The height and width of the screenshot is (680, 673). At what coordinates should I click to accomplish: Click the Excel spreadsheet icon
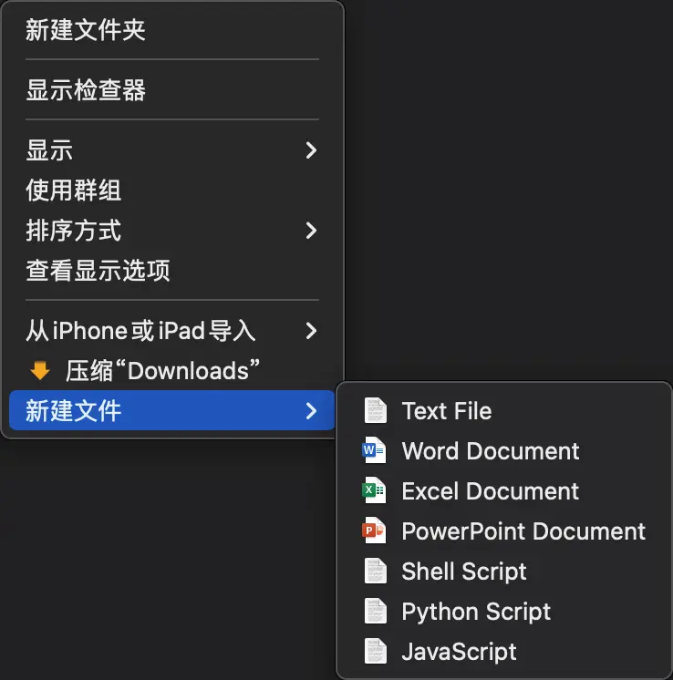(x=375, y=490)
